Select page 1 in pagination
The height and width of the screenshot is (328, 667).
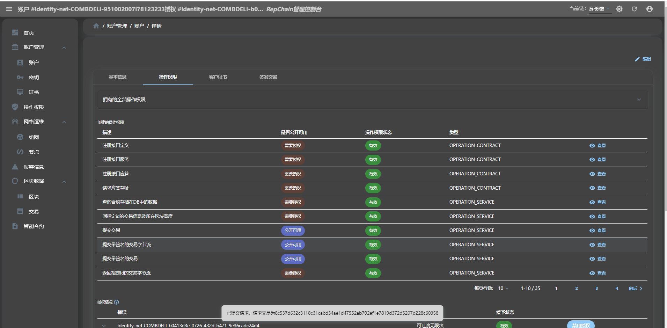coord(556,288)
